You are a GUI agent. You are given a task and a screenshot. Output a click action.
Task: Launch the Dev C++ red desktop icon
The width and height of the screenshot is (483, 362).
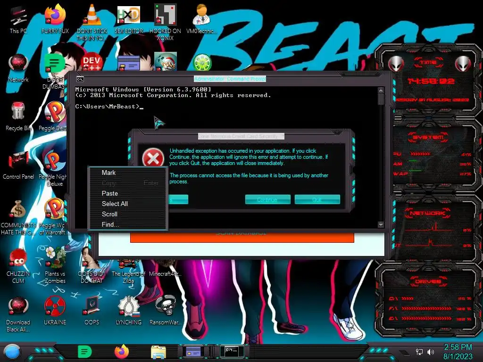(92, 63)
